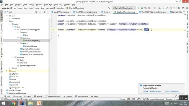Switch to UserDAOCommandLiner.java tab
This screenshot has height=106, width=189.
[86, 12]
